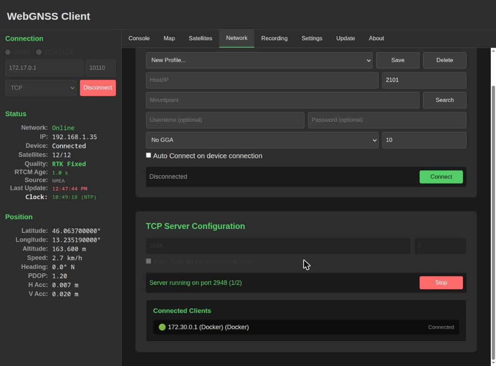Select the Network tab
This screenshot has width=496, height=366.
[237, 38]
